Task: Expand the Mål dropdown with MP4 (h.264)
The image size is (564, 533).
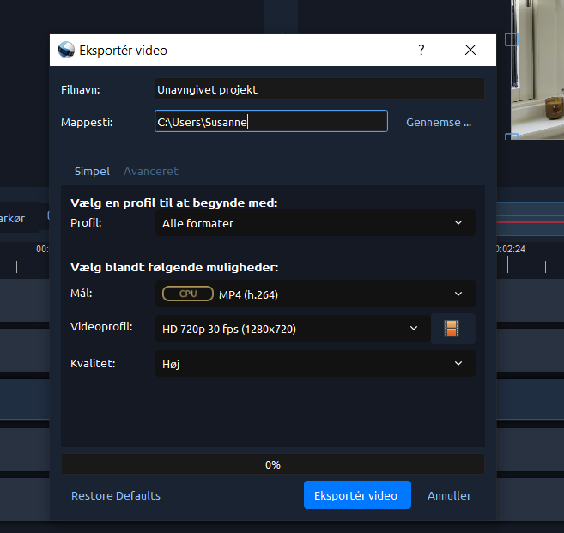Action: point(314,294)
